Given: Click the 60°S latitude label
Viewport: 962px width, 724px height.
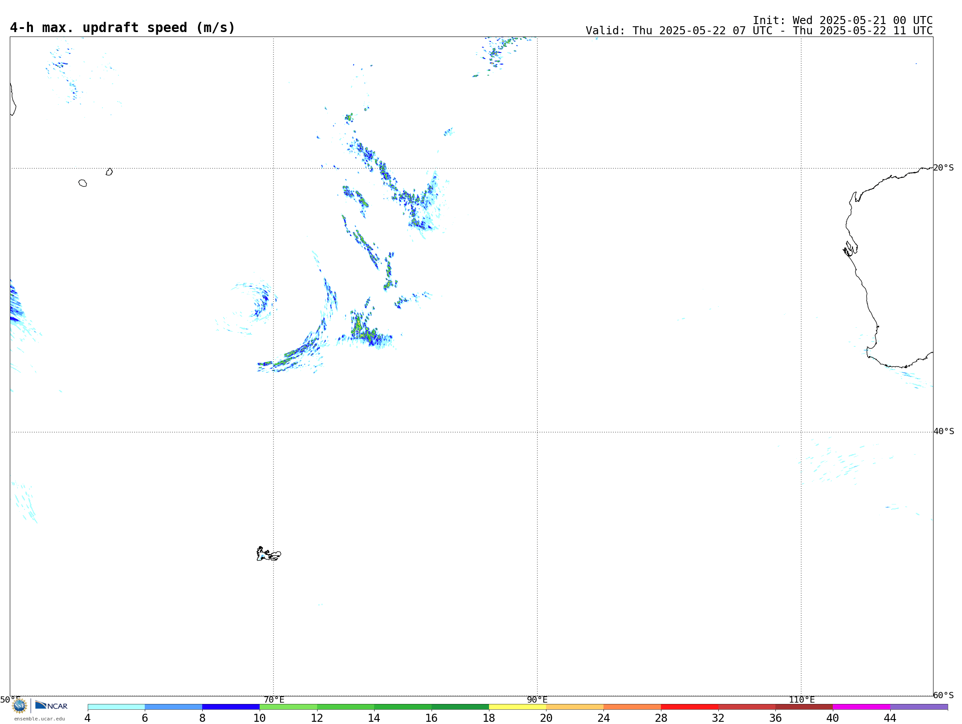Looking at the screenshot, I should pyautogui.click(x=943, y=695).
